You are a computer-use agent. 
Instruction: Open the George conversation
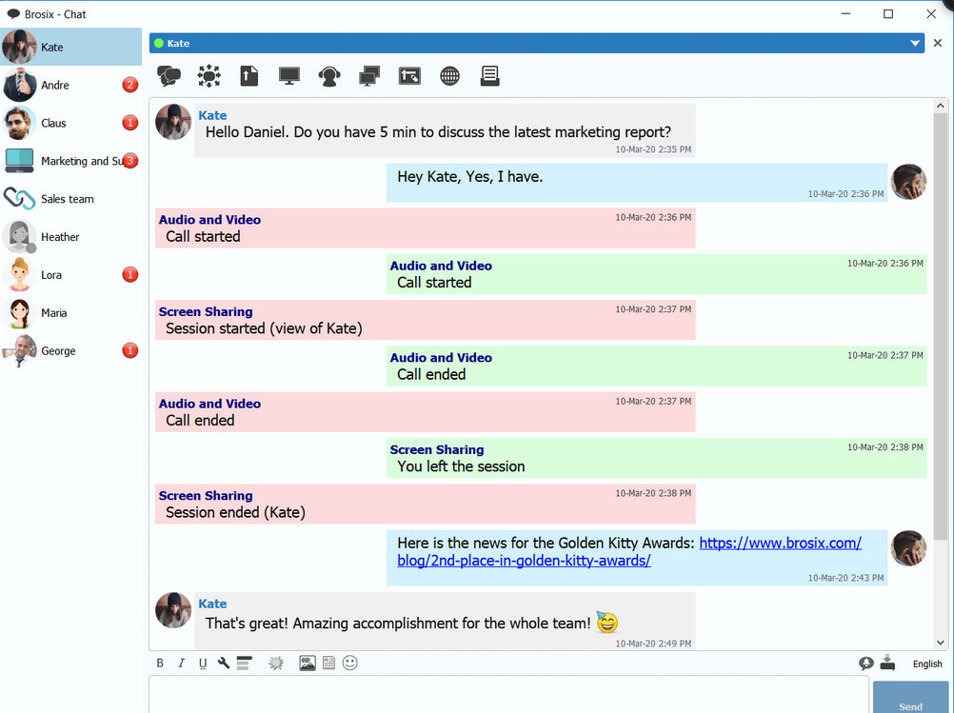coord(71,351)
